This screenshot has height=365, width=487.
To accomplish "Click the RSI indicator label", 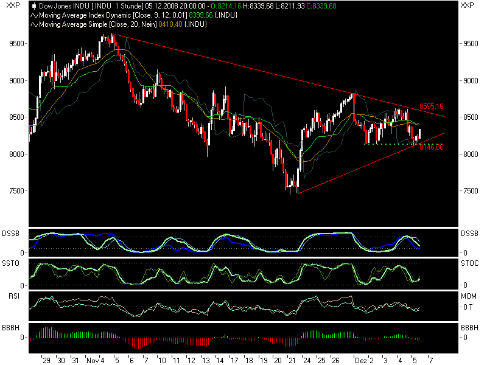I will coord(14,296).
